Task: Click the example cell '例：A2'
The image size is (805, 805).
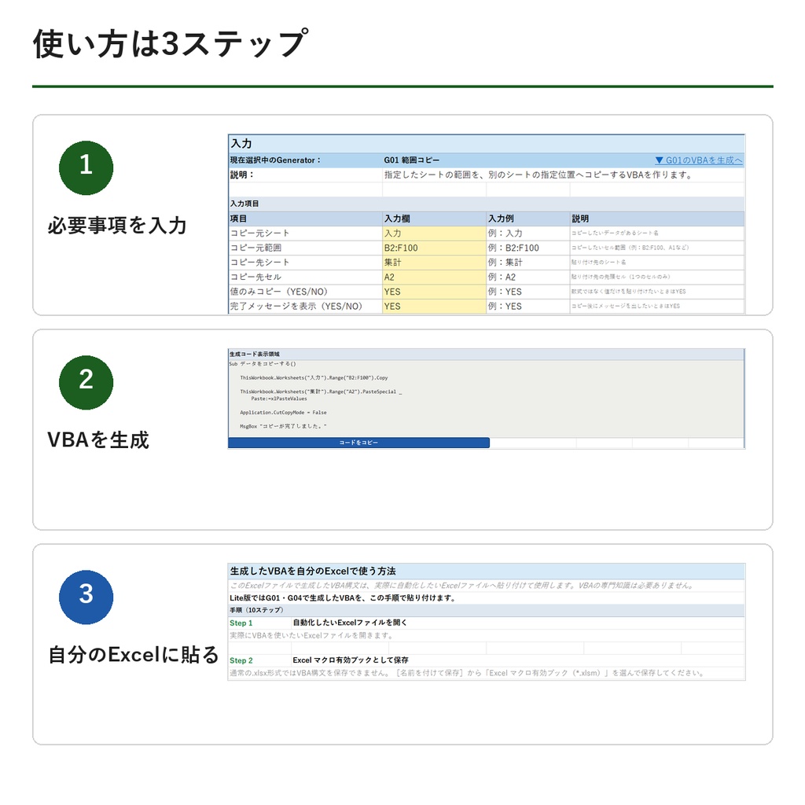Action: [502, 278]
